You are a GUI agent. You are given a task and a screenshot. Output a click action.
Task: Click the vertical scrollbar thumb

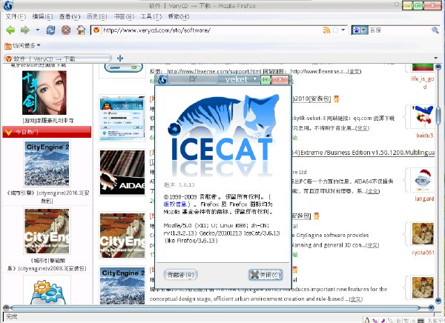point(438,116)
